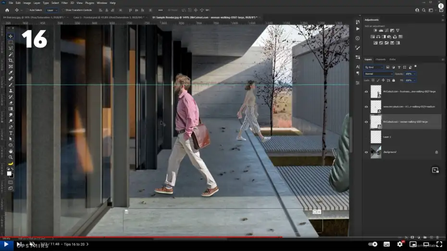Open YouTube settings gear
The width and height of the screenshot is (447, 251).
[400, 244]
